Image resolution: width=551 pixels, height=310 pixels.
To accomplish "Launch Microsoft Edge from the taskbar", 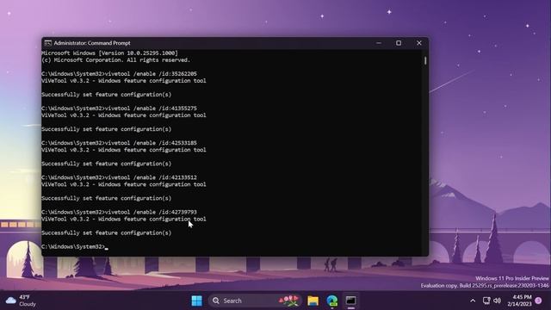I will 331,301.
